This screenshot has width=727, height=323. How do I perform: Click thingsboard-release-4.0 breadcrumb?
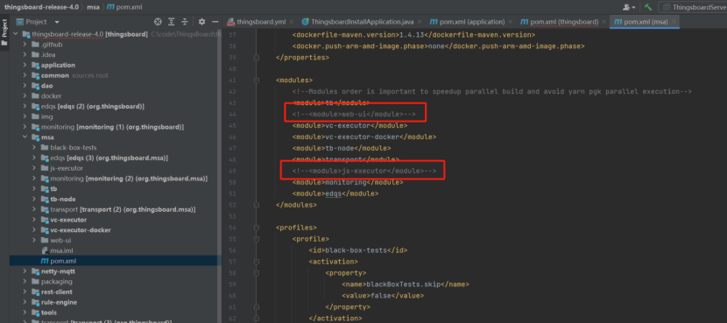click(42, 7)
